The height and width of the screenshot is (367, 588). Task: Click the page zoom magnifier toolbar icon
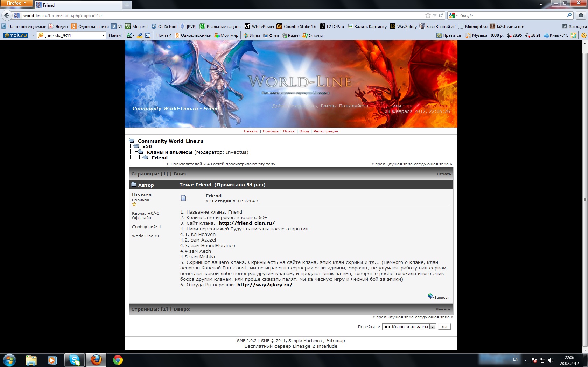(148, 35)
